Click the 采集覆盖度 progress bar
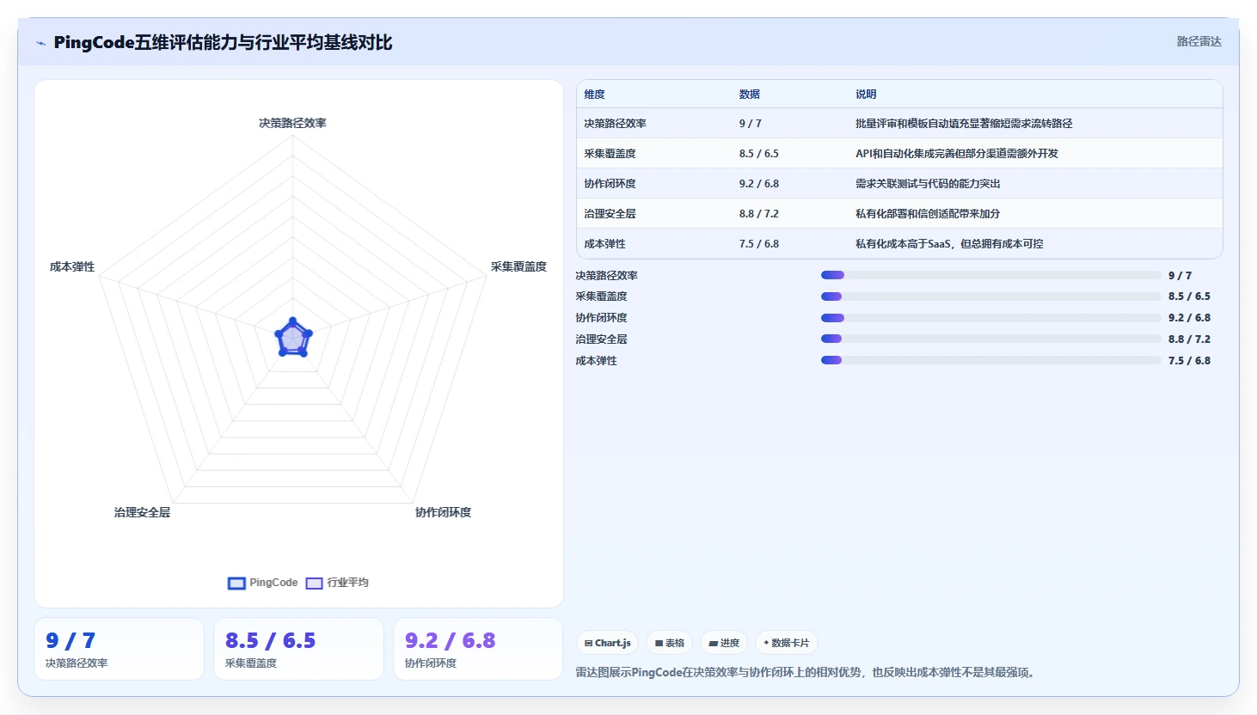 990,296
